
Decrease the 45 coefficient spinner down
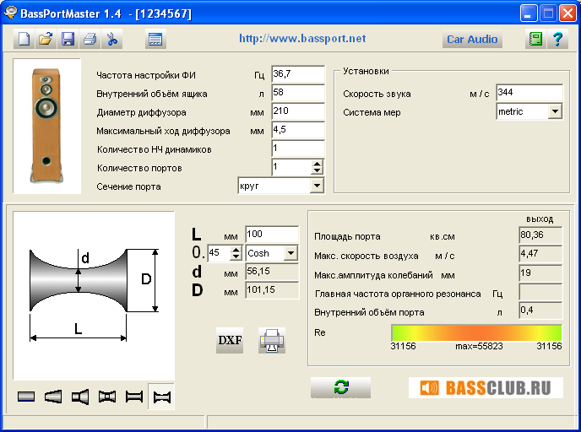click(x=236, y=256)
